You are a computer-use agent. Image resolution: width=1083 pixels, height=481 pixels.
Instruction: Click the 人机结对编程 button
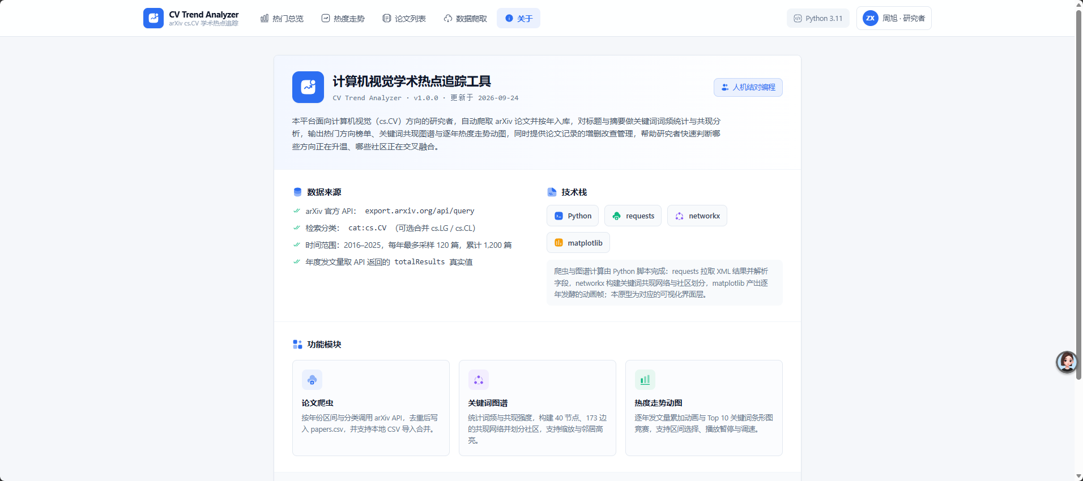748,87
